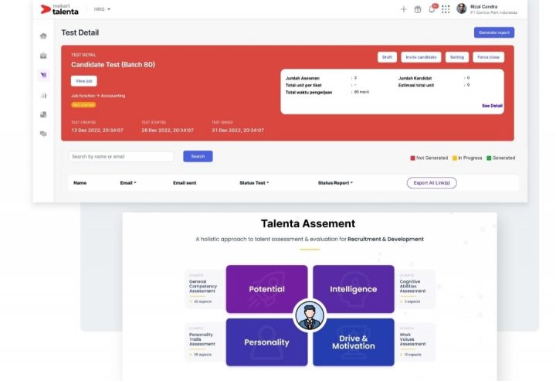Click the Name column header
This screenshot has width=556, height=381.
(80, 182)
